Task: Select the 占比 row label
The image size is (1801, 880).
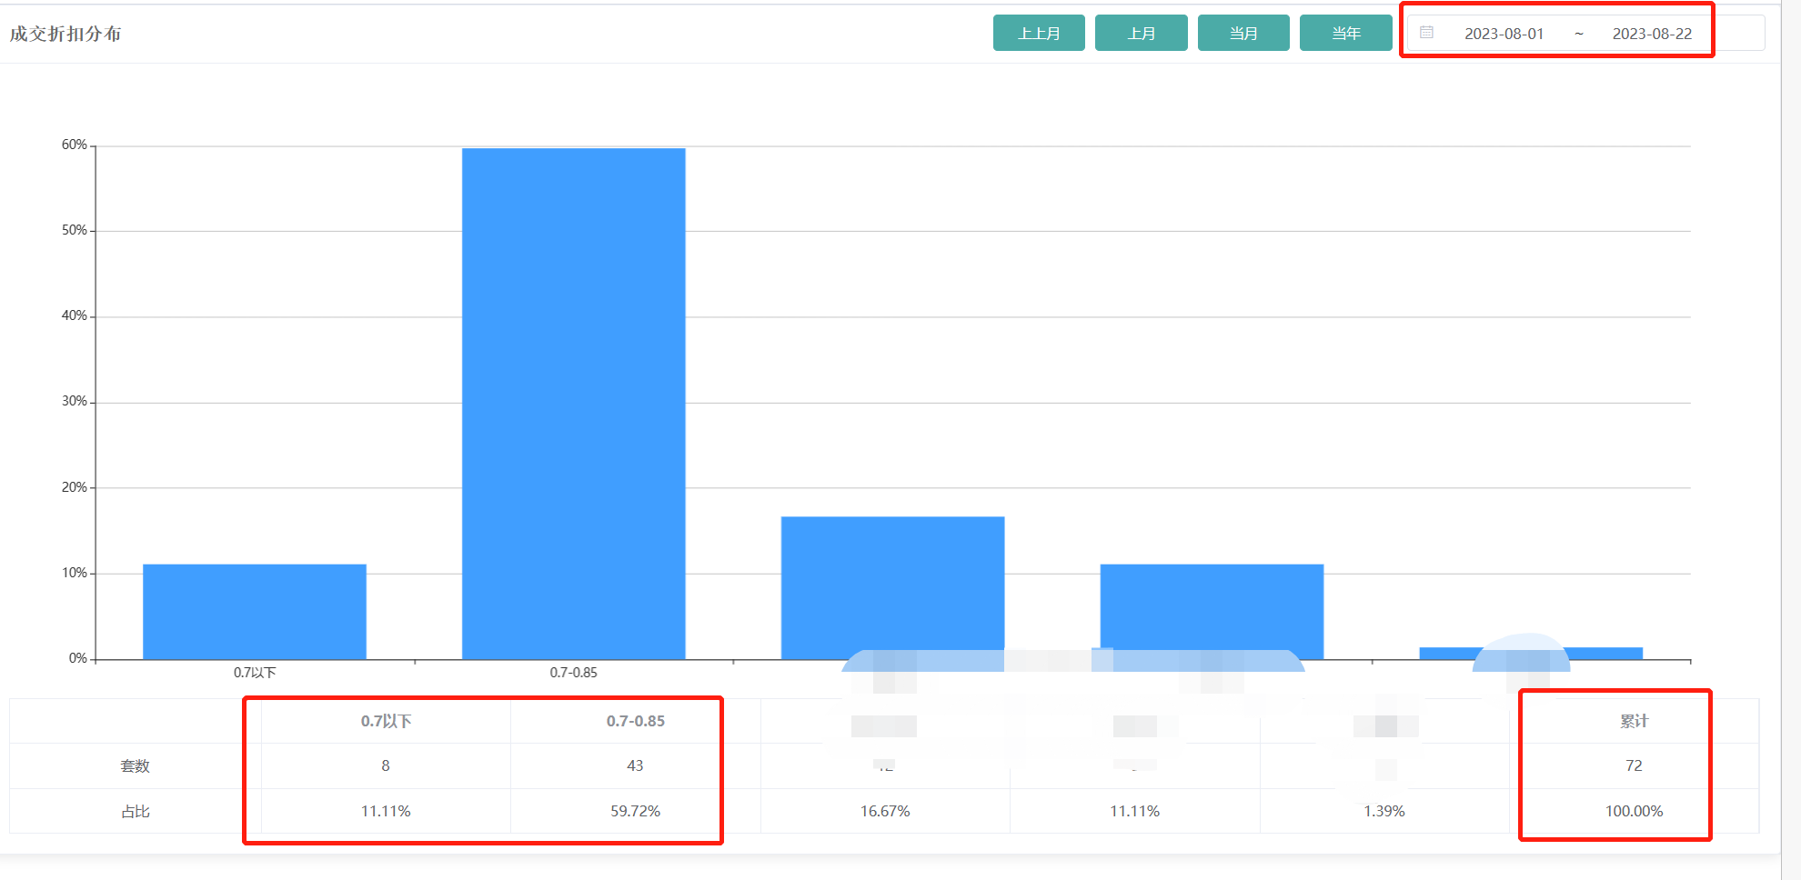Action: pos(135,811)
